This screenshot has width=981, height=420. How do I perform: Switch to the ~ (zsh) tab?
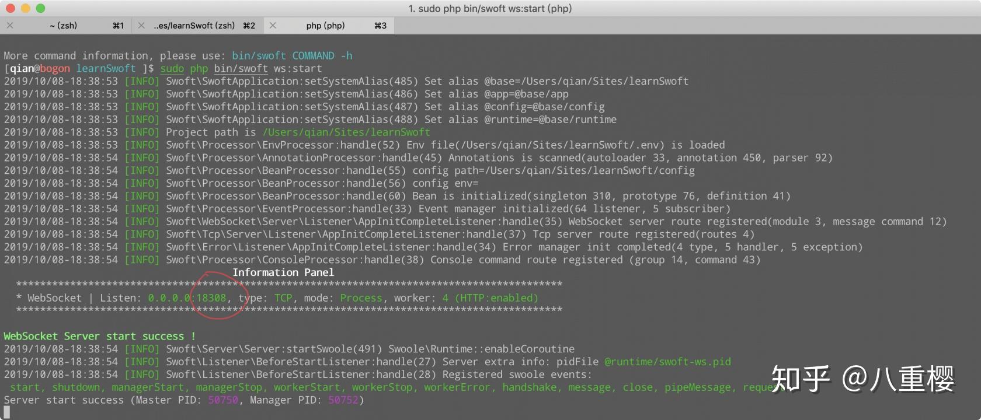point(64,26)
